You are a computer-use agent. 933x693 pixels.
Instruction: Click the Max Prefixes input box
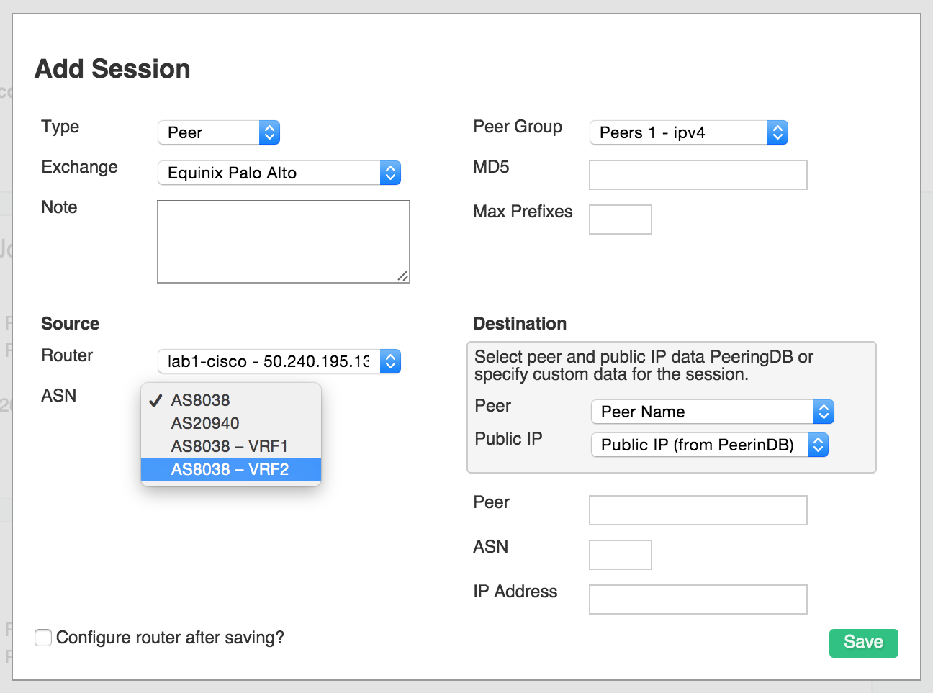click(620, 219)
